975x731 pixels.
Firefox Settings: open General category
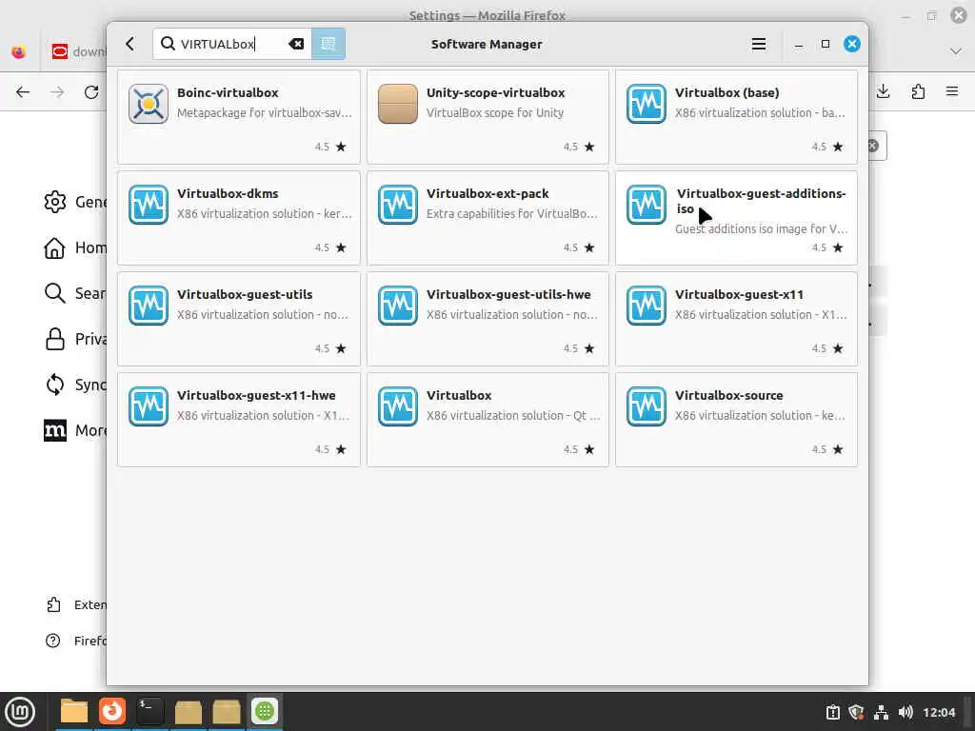click(x=75, y=202)
